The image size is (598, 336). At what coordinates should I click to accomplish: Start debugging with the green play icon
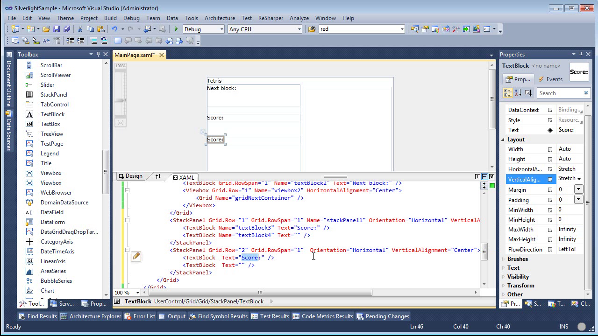176,29
